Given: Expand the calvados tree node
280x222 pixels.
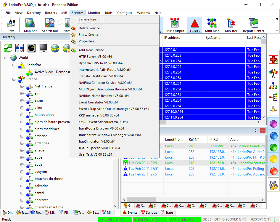Looking at the screenshot, I should point(22,186).
